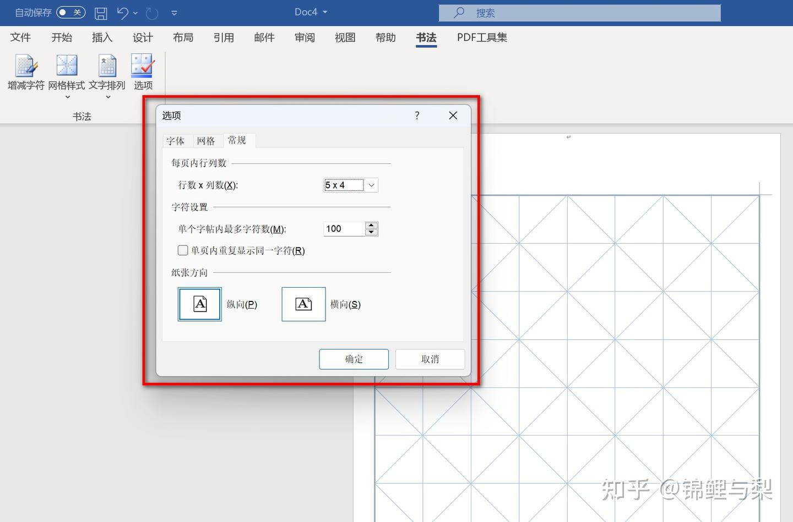Click the 纵向(P) label
The height and width of the screenshot is (522, 793).
[x=242, y=304]
